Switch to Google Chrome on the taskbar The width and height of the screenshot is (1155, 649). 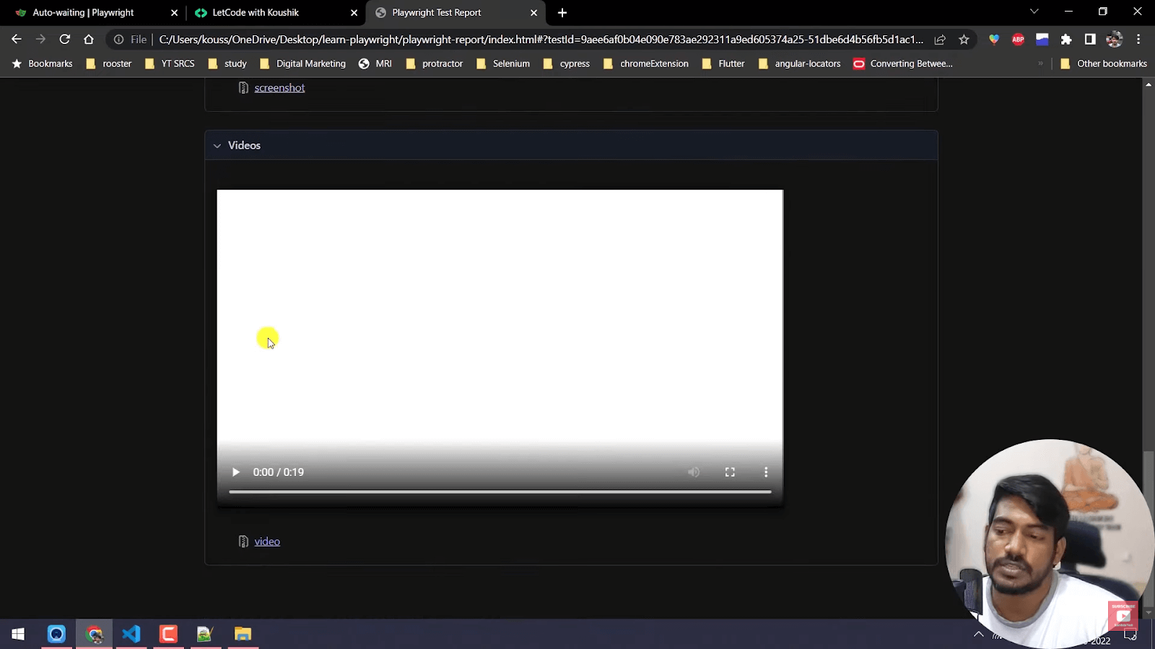95,634
